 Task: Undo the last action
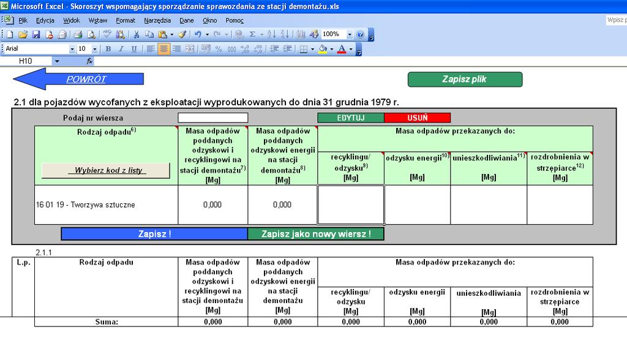[x=198, y=35]
